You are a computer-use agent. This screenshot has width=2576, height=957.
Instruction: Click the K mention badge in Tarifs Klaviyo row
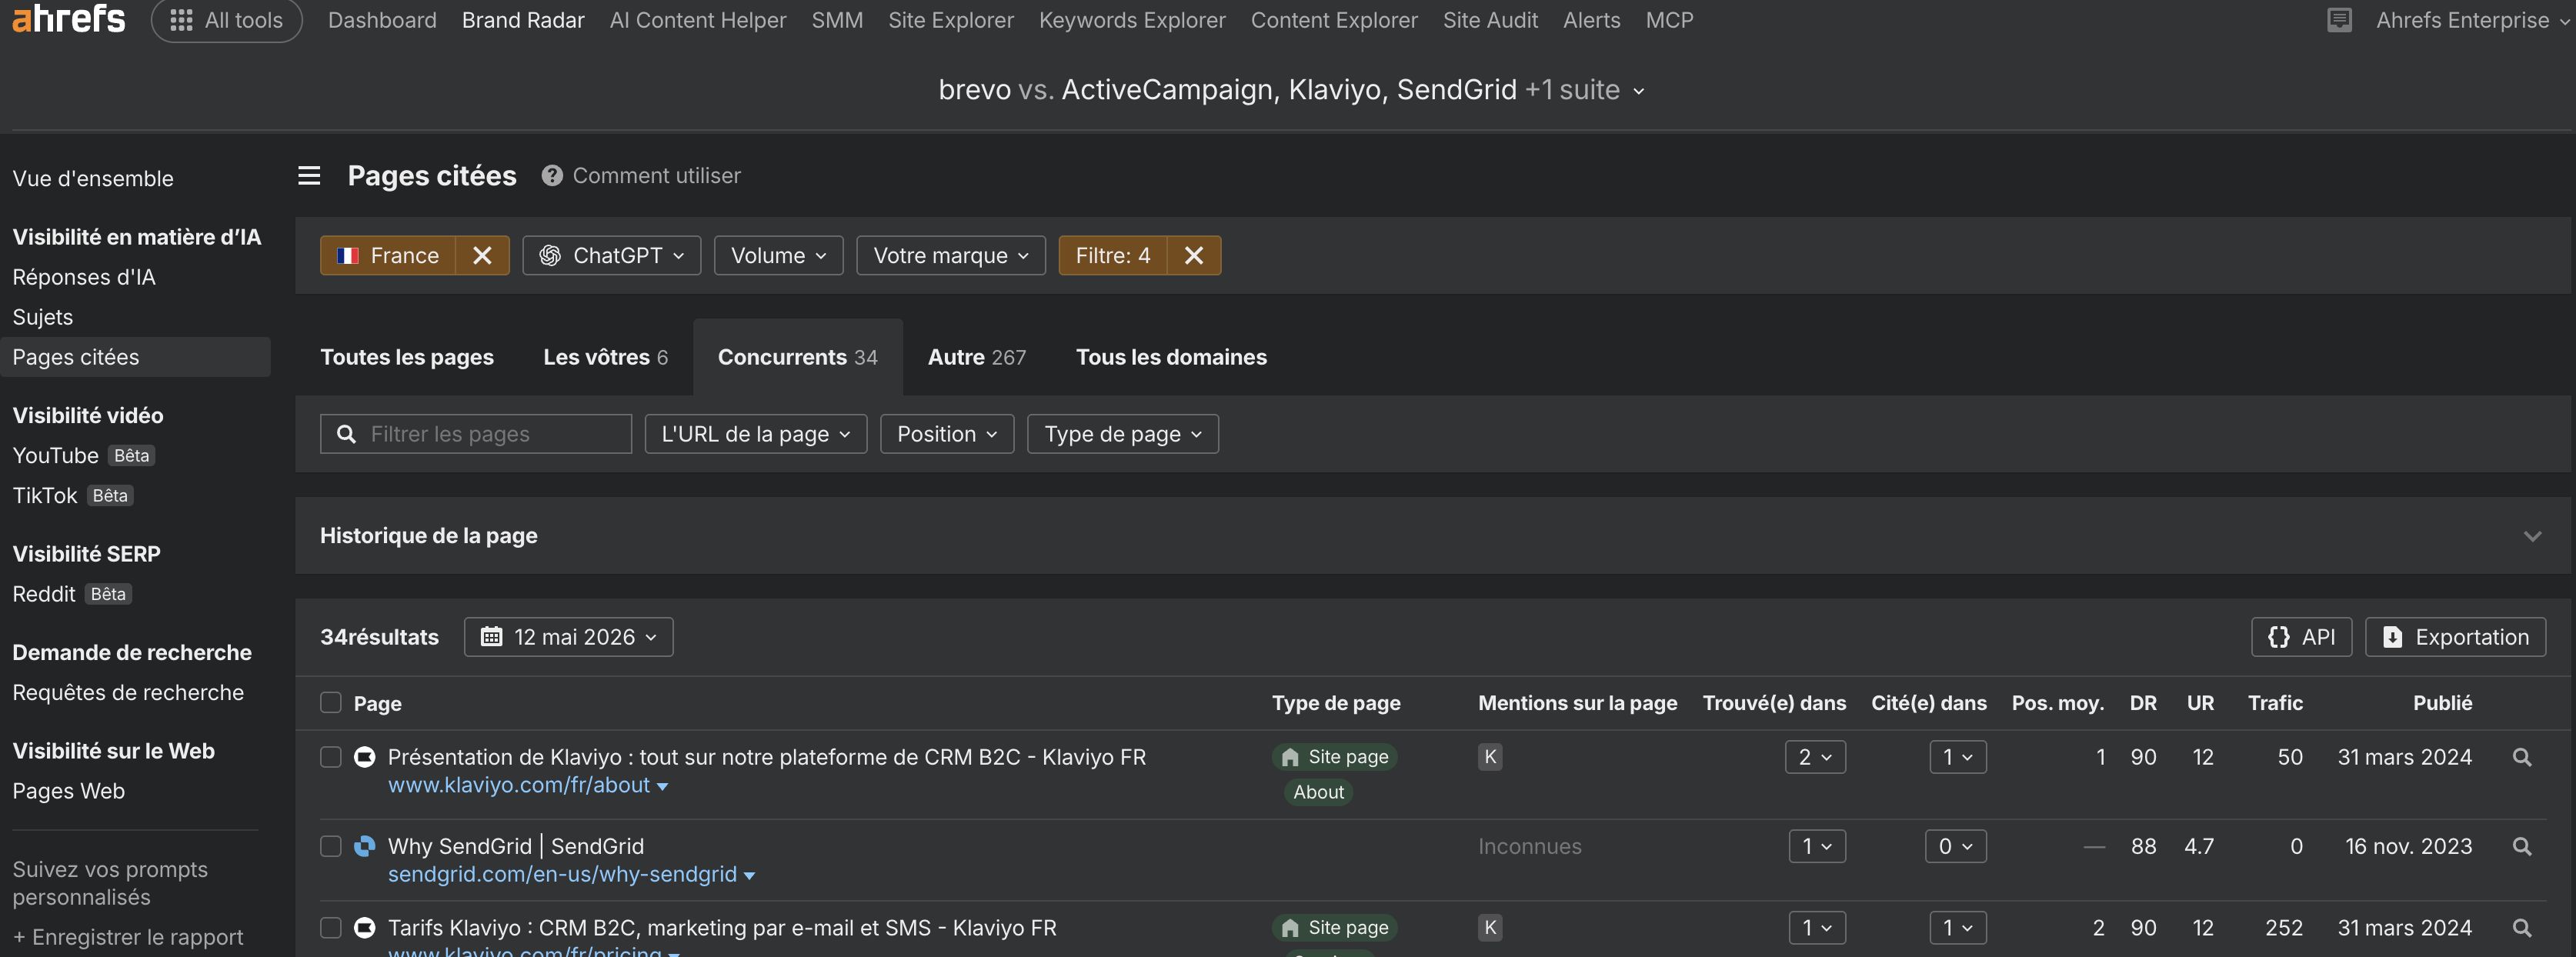tap(1490, 928)
